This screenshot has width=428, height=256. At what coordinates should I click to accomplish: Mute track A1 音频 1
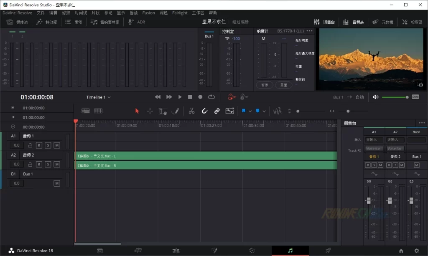click(x=57, y=145)
